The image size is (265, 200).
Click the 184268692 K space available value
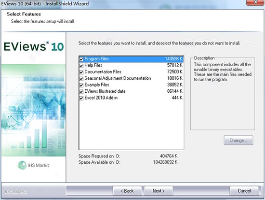tap(165, 162)
